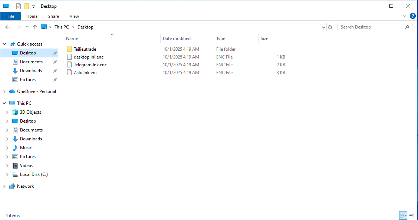The height and width of the screenshot is (220, 418).
Task: Switch to details view layout
Action: 403,215
